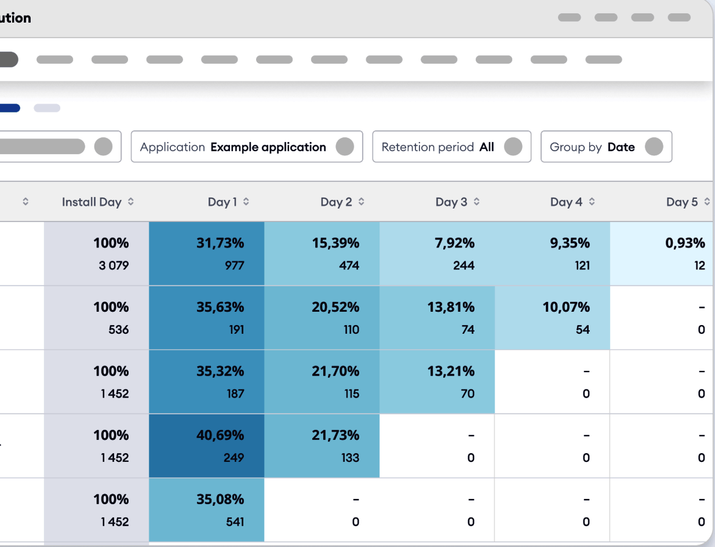Click the Day 5 sort icon
This screenshot has height=547, width=715.
click(x=707, y=202)
